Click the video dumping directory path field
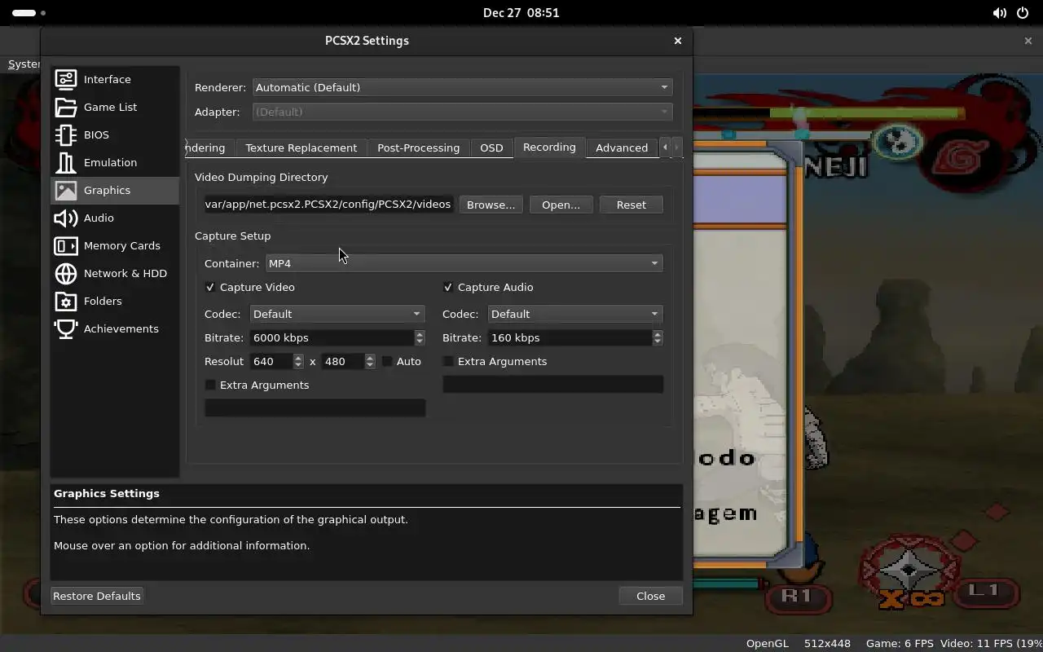1043x652 pixels. 328,205
